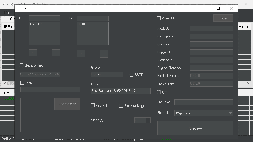Check the Assembly checkbox
Screen dimensions: 253x142
[159, 18]
